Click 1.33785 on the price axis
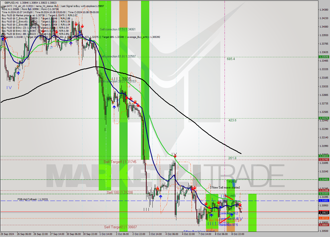This screenshot has height=237, width=330. point(324,44)
